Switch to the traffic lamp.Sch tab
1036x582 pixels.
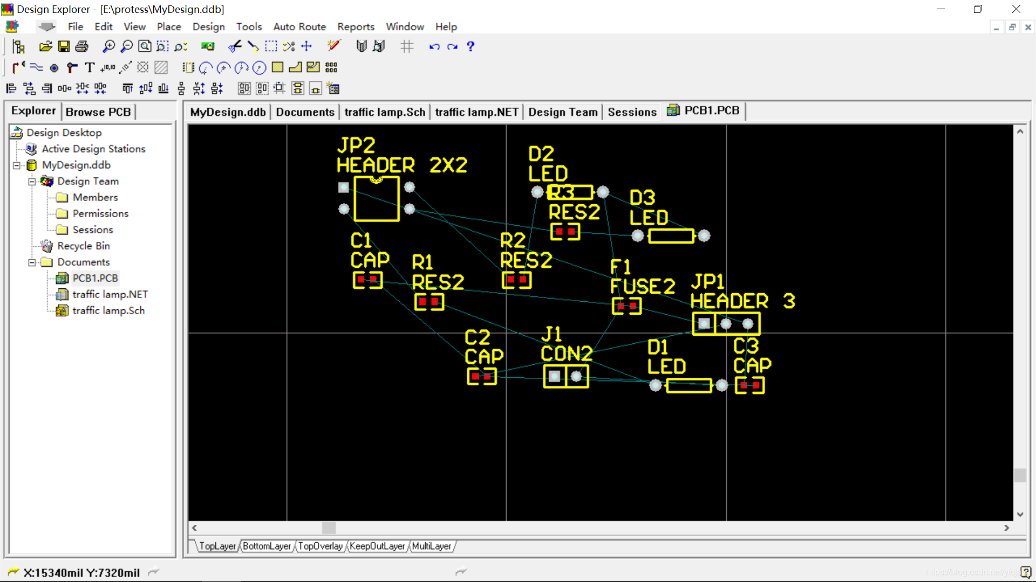385,112
